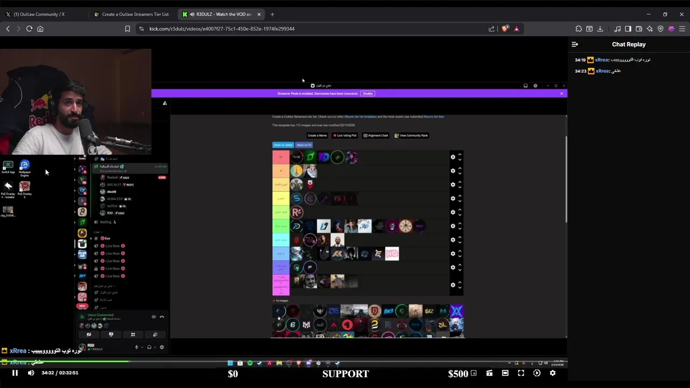The image size is (690, 388).
Task: Open Leo AI sparkle icon
Action: [x=650, y=29]
